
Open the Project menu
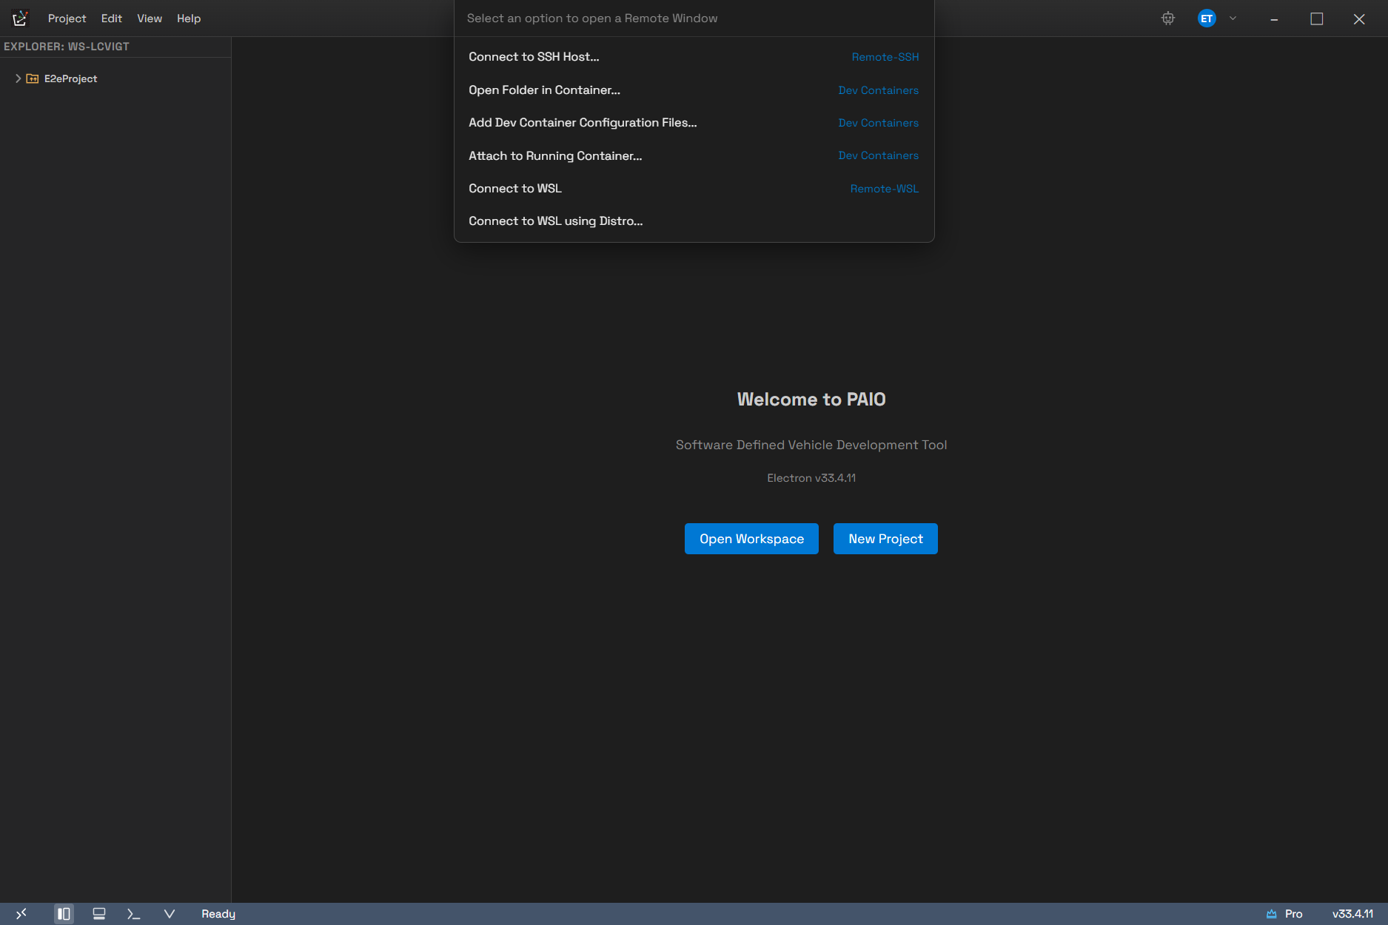tap(67, 18)
